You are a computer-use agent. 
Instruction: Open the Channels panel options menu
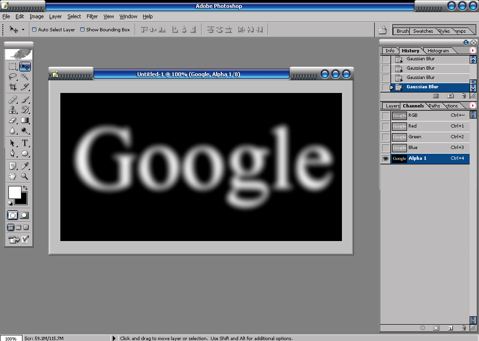coord(472,106)
